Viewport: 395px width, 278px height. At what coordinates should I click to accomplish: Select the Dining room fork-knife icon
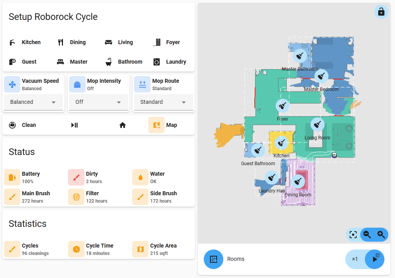coord(61,42)
